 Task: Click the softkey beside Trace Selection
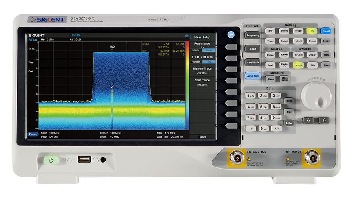coord(231,58)
